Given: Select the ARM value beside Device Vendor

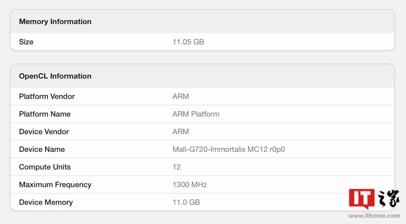Looking at the screenshot, I should (x=181, y=132).
